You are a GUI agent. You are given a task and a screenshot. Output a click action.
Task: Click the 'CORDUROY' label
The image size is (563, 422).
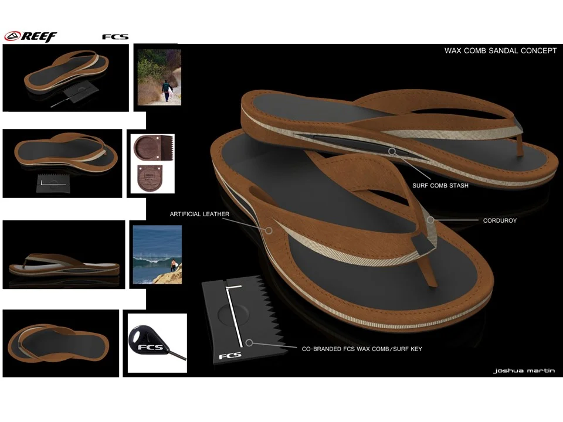coord(500,220)
